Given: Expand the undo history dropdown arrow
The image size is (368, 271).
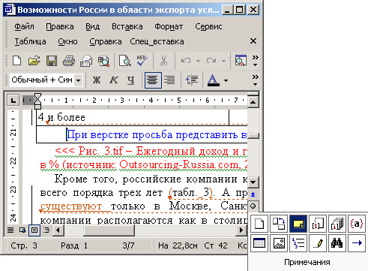Looking at the screenshot, I should [198, 61].
